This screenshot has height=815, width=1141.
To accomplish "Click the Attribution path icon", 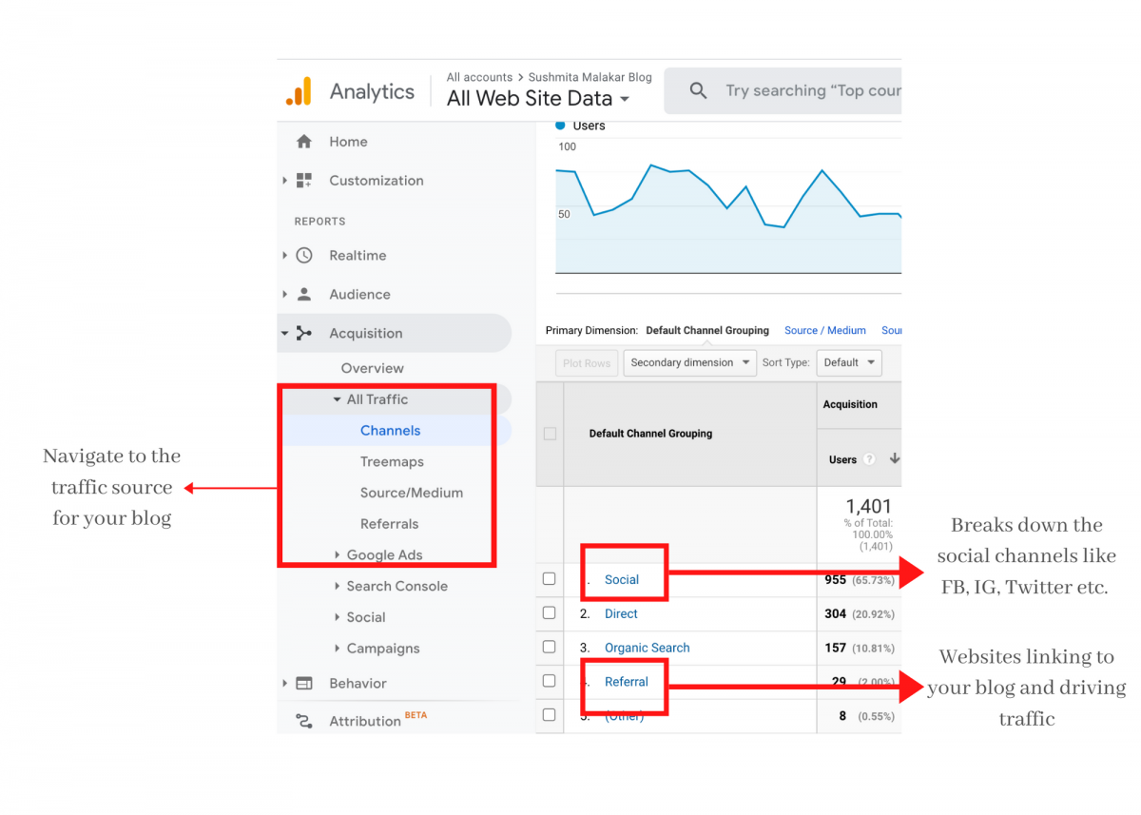I will coord(304,721).
